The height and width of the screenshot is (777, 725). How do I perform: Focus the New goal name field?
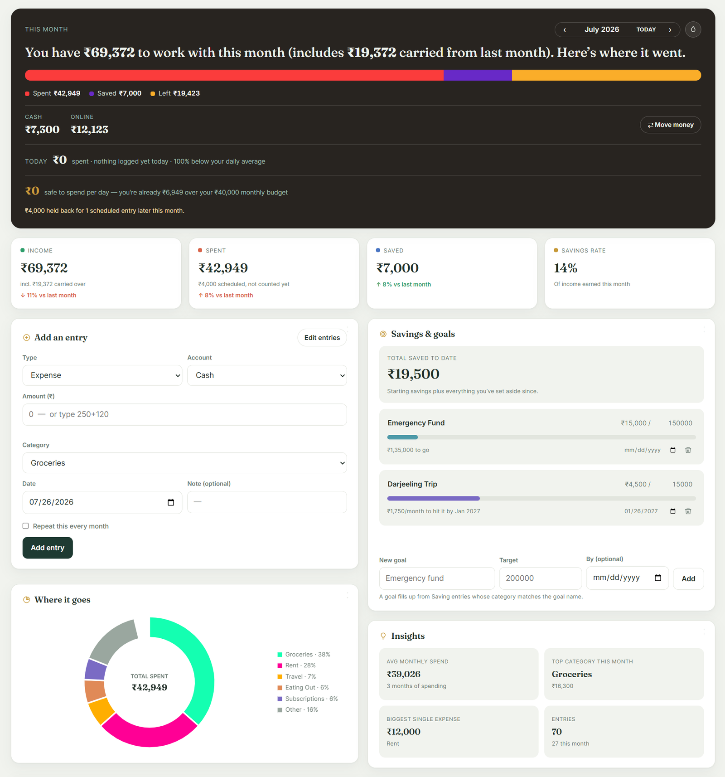click(437, 578)
